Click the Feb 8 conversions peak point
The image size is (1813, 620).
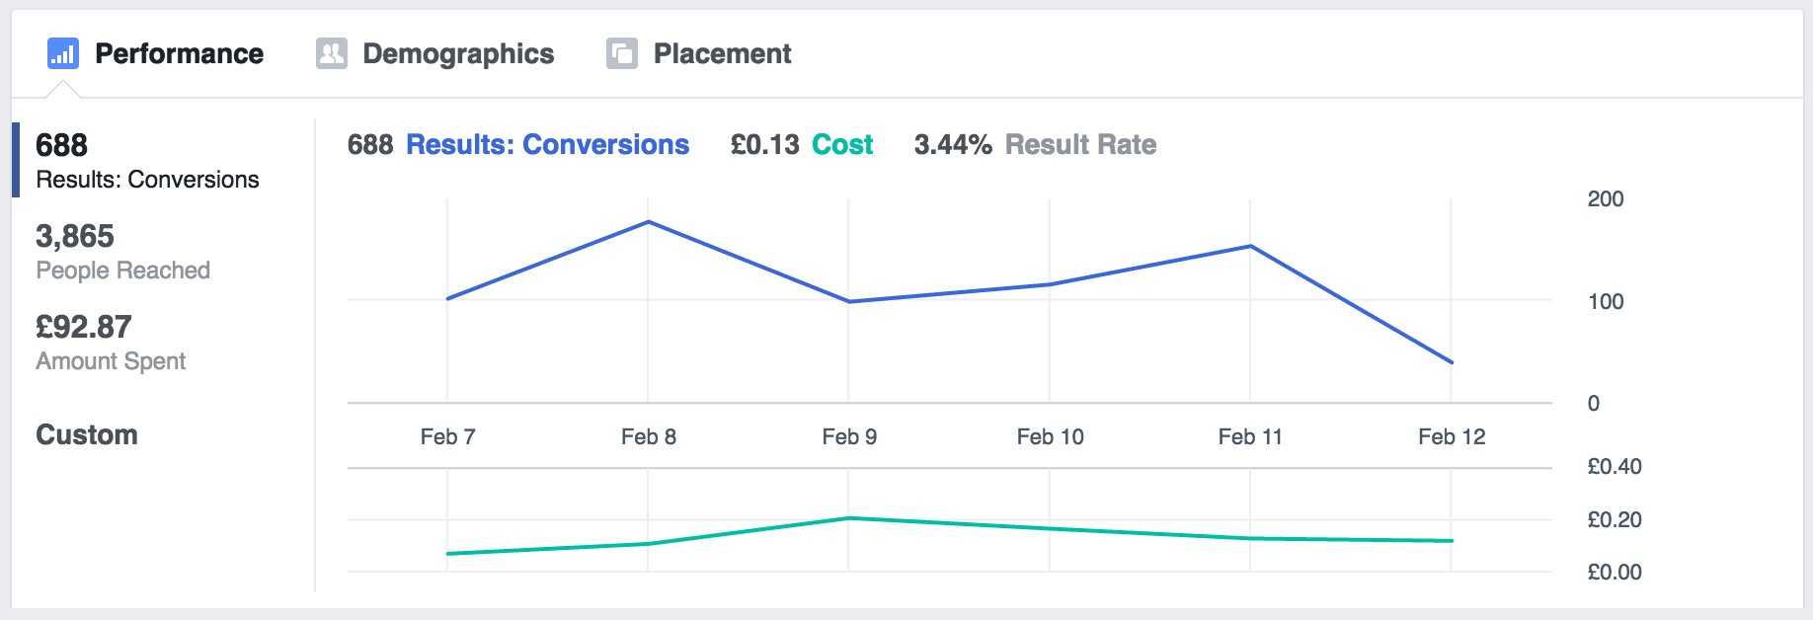(648, 222)
